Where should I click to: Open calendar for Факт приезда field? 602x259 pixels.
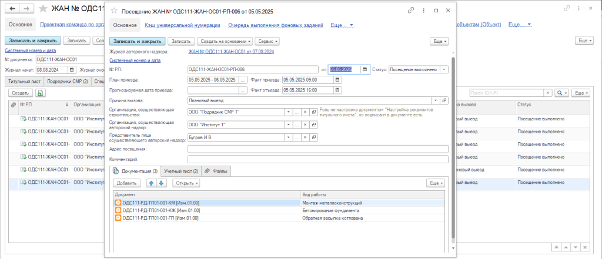pos(337,80)
